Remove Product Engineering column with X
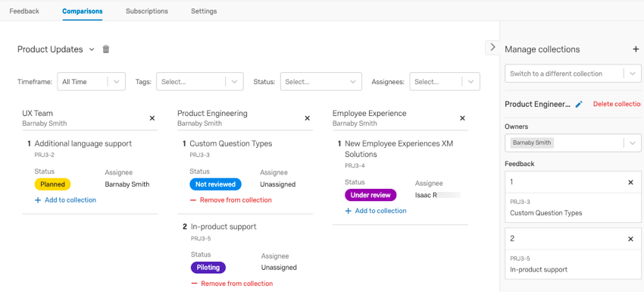This screenshot has height=292, width=644. point(307,118)
